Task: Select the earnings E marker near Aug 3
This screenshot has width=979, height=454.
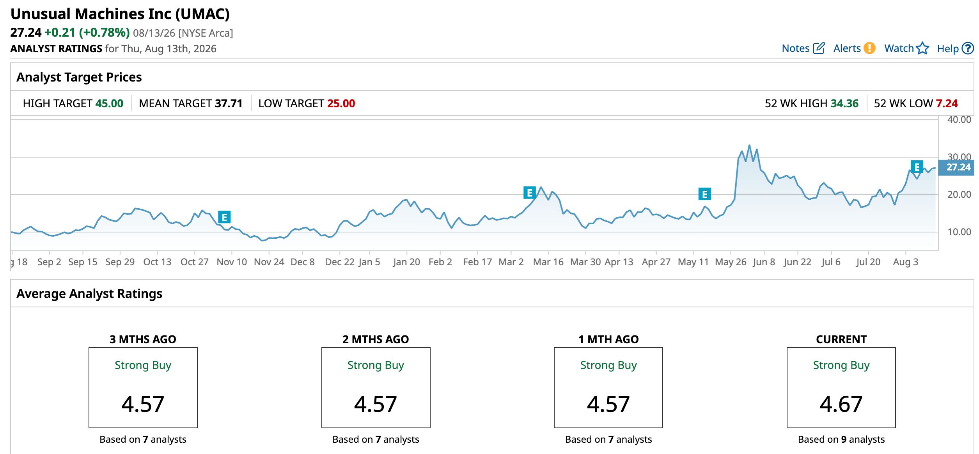Action: pos(917,167)
